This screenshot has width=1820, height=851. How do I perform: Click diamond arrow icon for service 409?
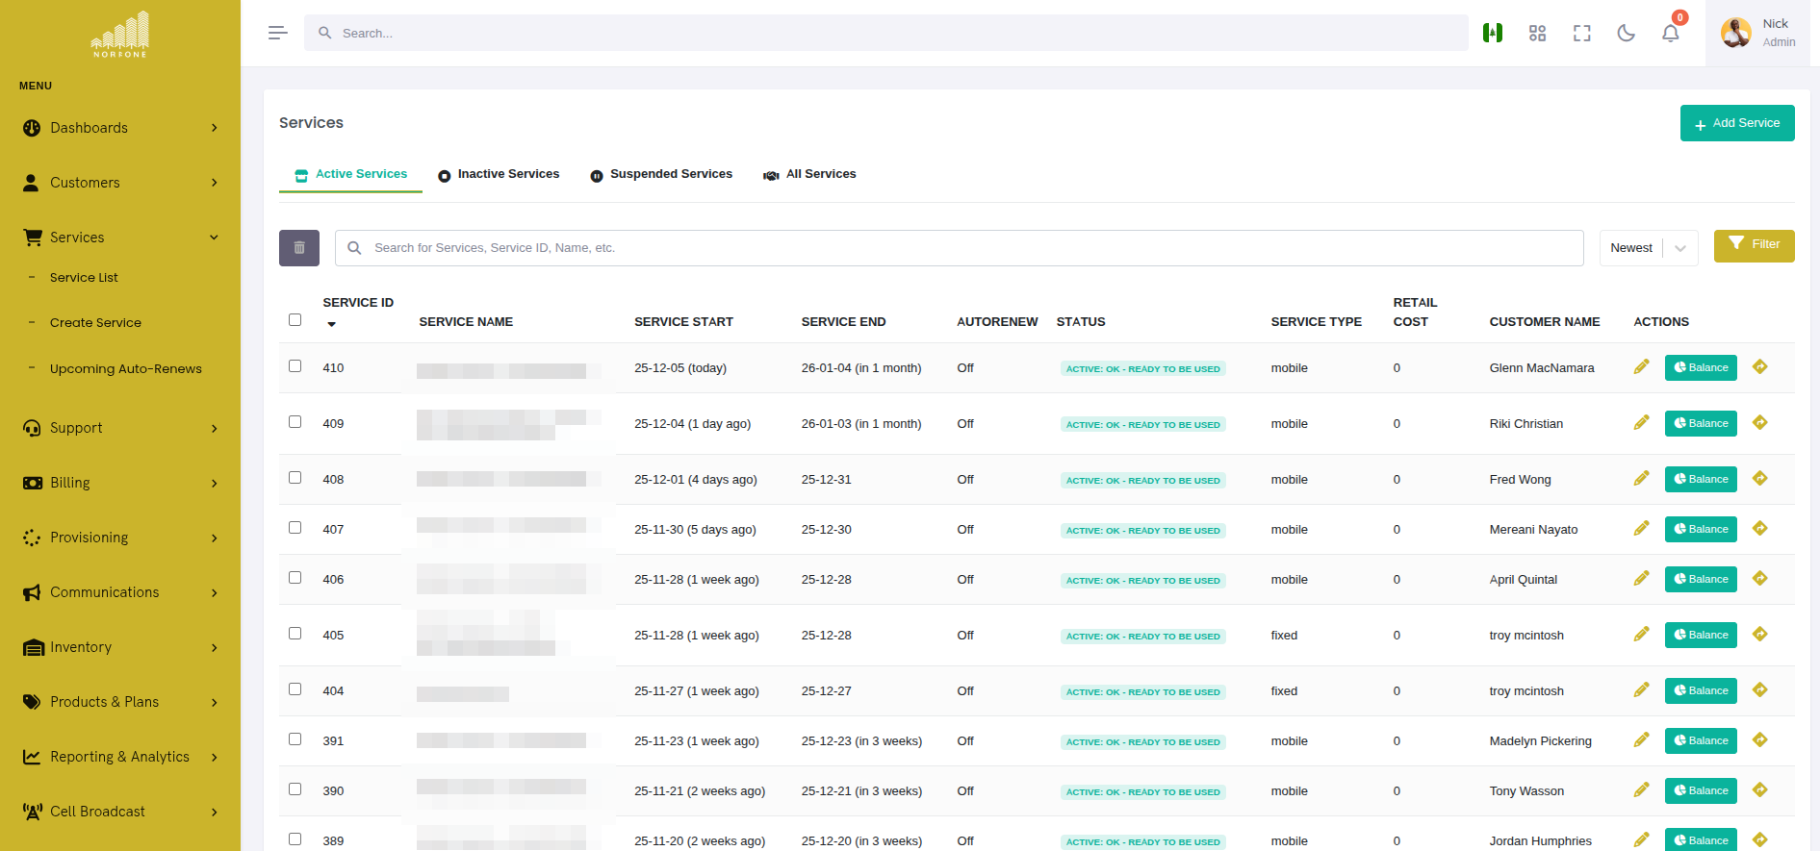coord(1759,423)
